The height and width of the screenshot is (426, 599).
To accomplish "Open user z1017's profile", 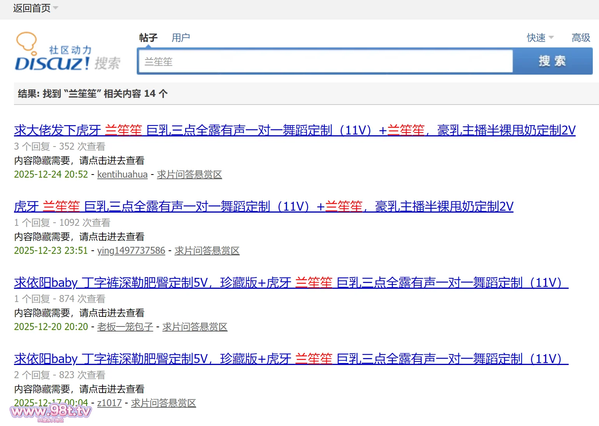I will point(109,403).
